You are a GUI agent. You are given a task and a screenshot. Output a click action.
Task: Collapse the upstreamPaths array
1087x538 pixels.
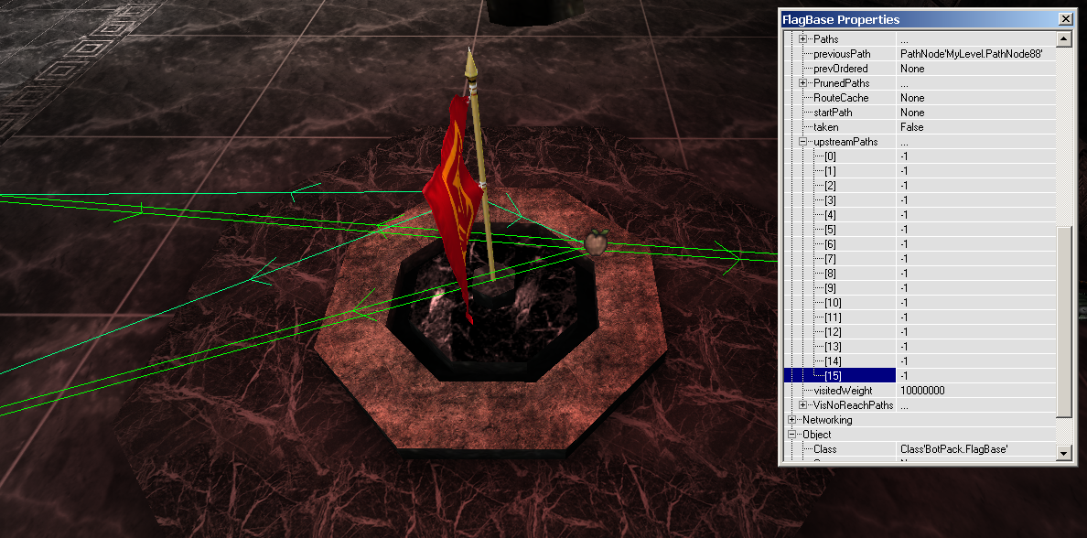coord(803,142)
